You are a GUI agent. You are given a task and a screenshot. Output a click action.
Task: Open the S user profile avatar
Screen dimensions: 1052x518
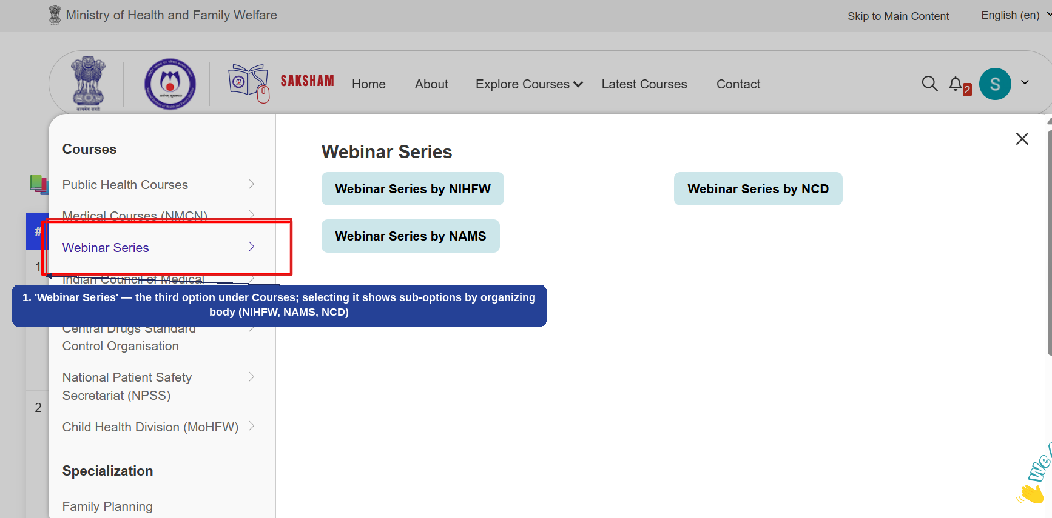pos(995,84)
